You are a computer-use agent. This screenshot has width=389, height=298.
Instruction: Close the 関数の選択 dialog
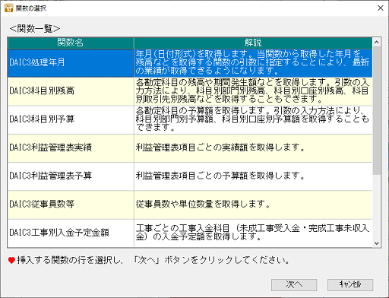coord(381,8)
